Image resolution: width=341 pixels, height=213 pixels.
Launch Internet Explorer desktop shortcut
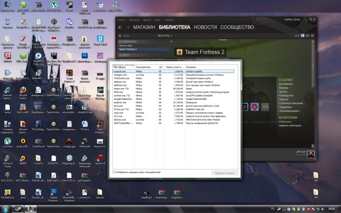click(x=8, y=93)
